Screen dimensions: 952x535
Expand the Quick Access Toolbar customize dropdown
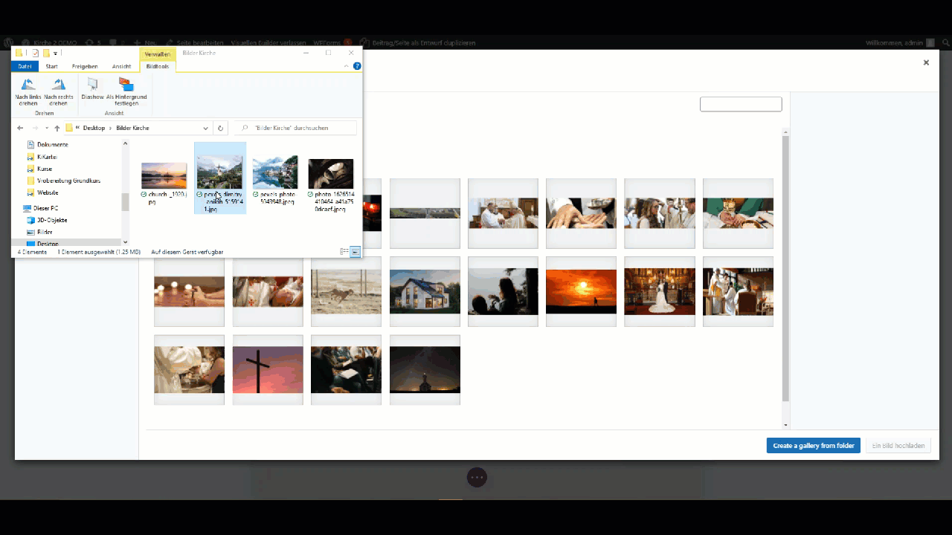[x=55, y=53]
